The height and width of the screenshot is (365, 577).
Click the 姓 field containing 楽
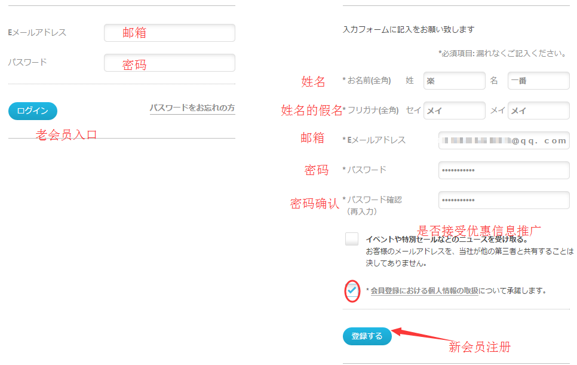click(454, 81)
